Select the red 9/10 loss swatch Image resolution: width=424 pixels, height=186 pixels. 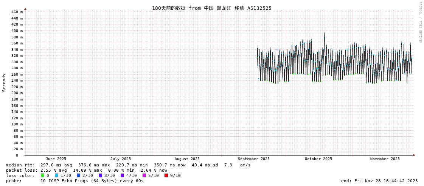click(166, 175)
